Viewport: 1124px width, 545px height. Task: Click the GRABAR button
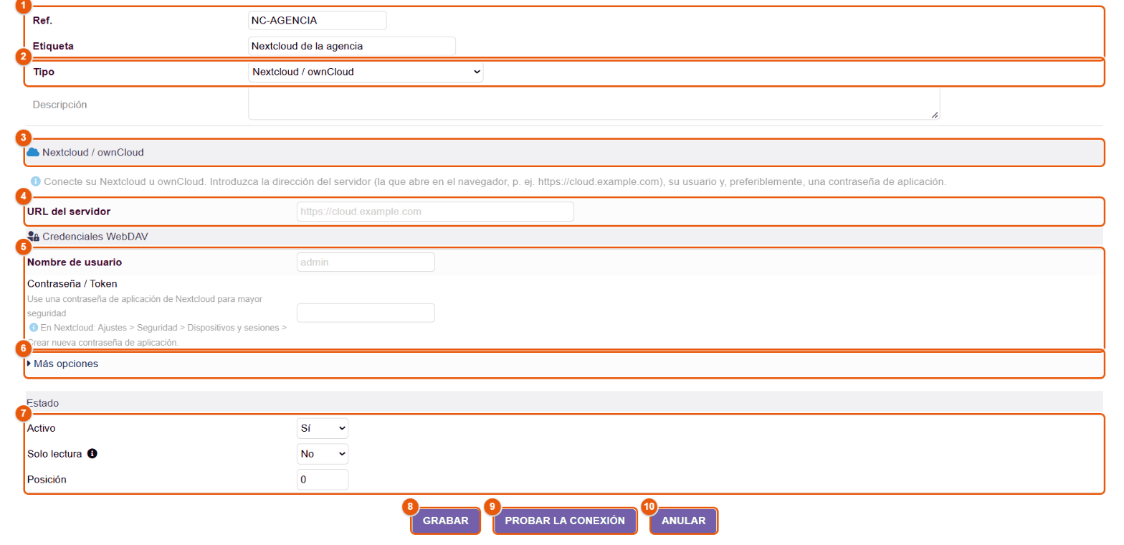click(x=446, y=521)
